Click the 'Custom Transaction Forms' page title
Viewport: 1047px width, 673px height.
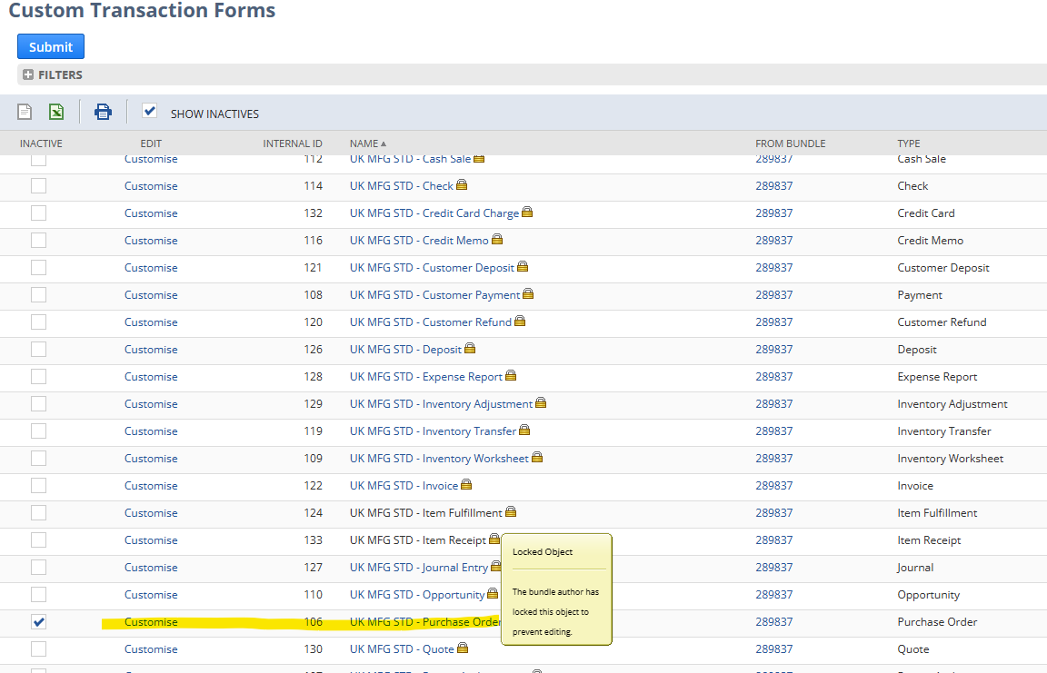pyautogui.click(x=142, y=10)
